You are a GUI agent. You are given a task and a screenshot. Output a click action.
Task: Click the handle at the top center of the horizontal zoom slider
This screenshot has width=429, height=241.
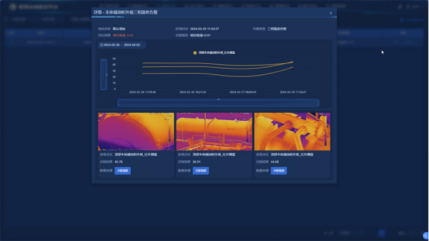pos(218,99)
